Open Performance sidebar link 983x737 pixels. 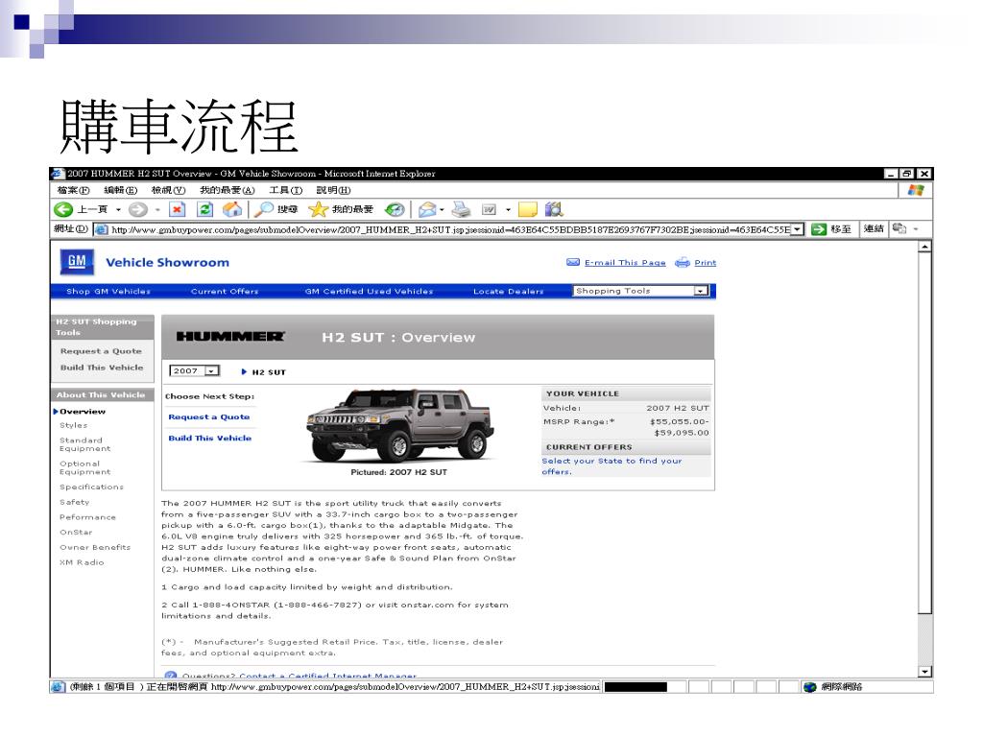pyautogui.click(x=87, y=517)
